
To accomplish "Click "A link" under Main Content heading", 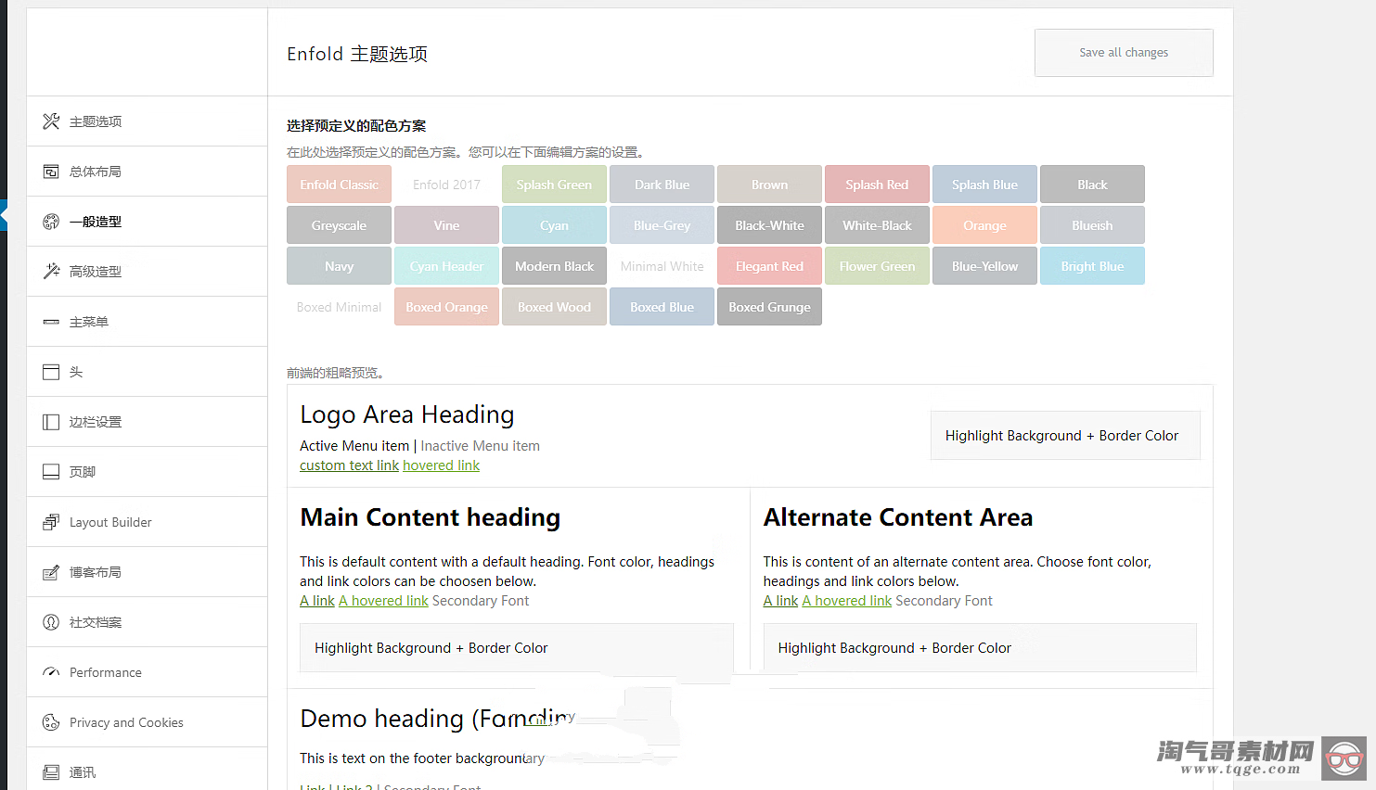I will (x=317, y=601).
